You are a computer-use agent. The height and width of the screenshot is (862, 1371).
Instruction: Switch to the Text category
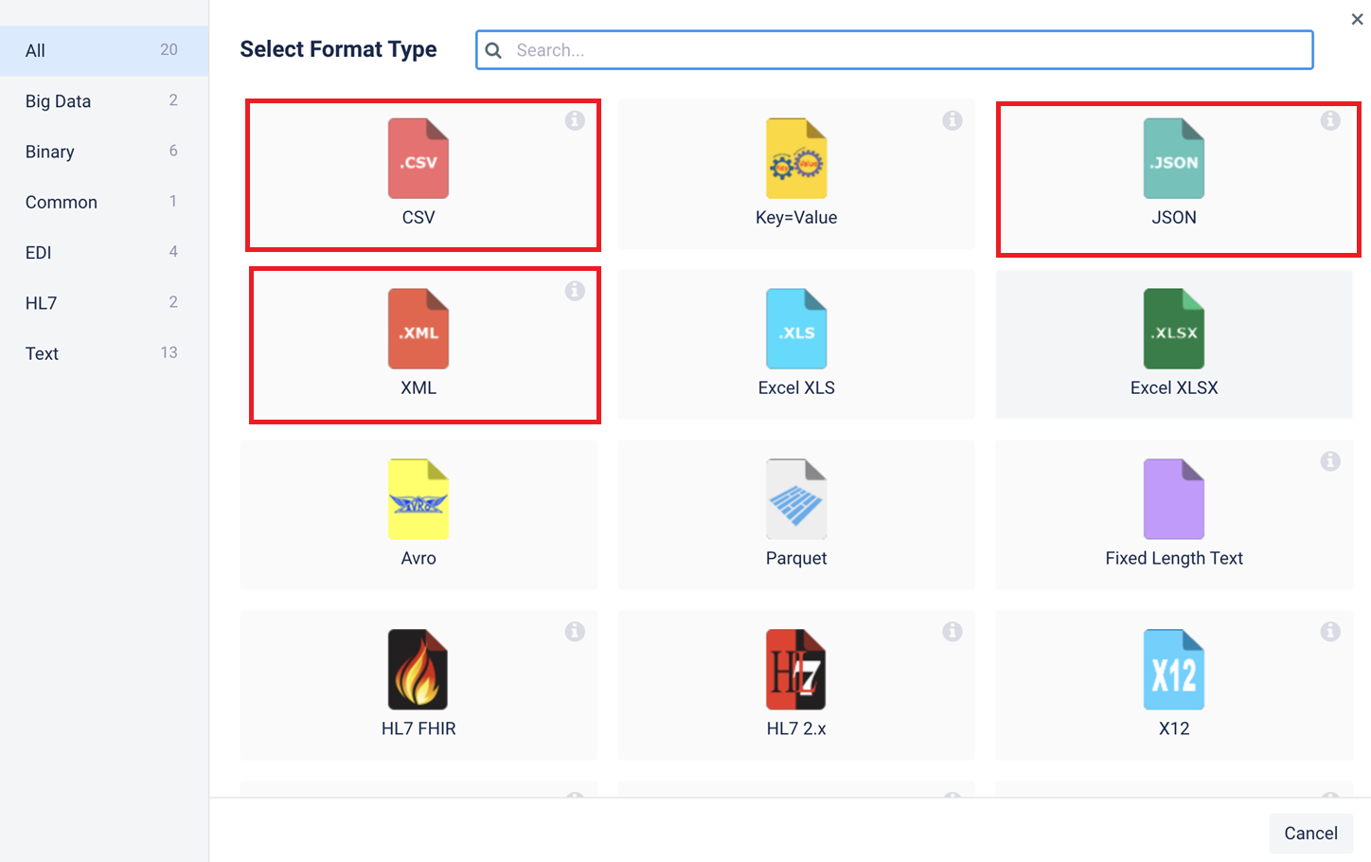(x=104, y=353)
